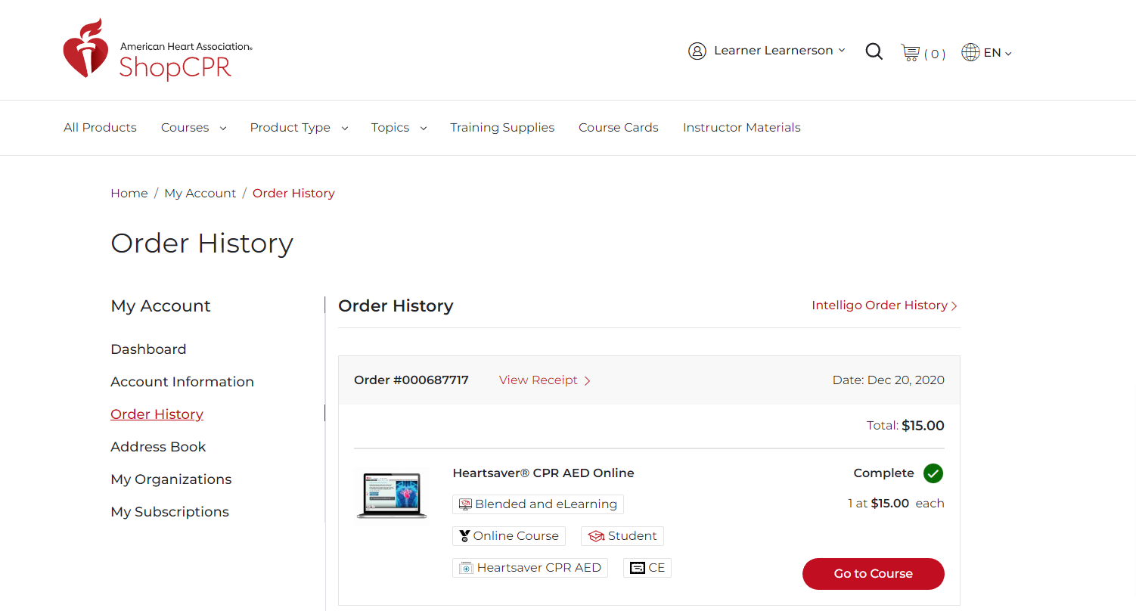Click the Total: $15.00 text

coord(905,426)
